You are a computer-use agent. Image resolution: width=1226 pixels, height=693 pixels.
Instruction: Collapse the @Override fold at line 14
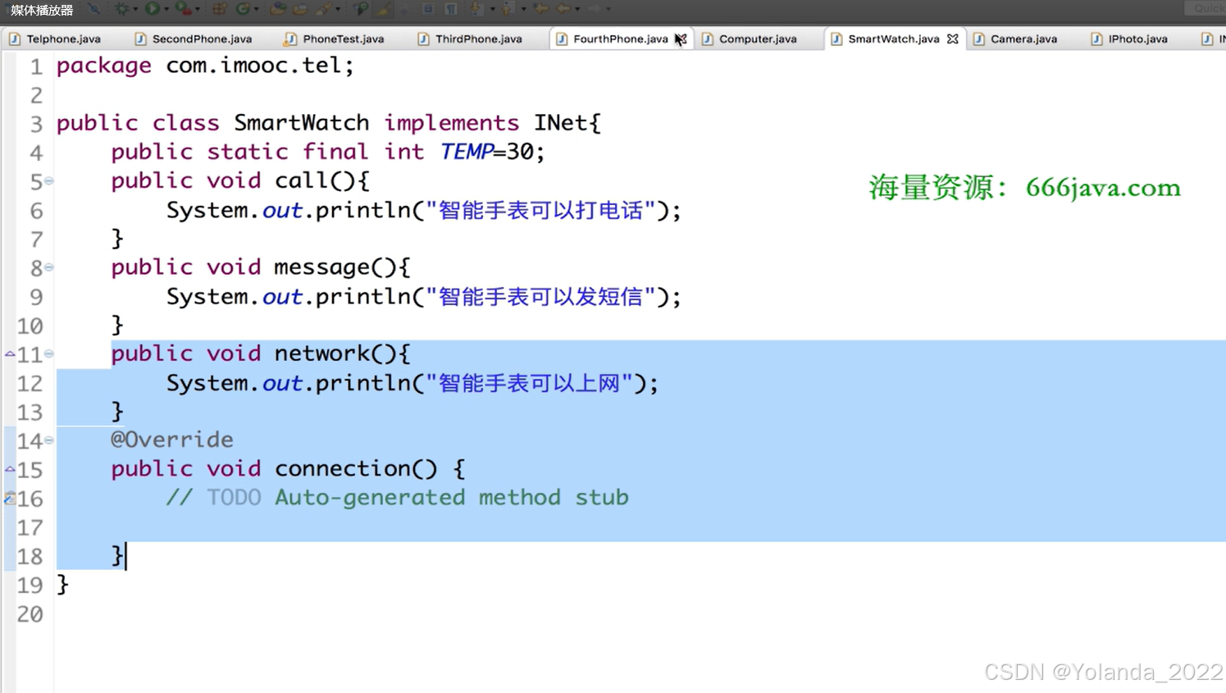click(x=49, y=440)
